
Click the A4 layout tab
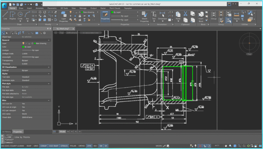coord(68,132)
